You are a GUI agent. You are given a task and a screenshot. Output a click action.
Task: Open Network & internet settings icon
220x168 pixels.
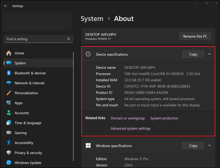(x=9, y=83)
